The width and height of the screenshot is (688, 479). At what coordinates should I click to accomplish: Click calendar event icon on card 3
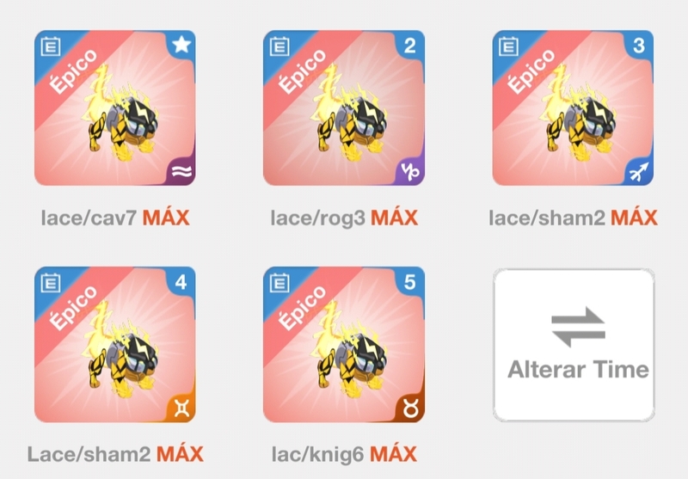[x=509, y=46]
